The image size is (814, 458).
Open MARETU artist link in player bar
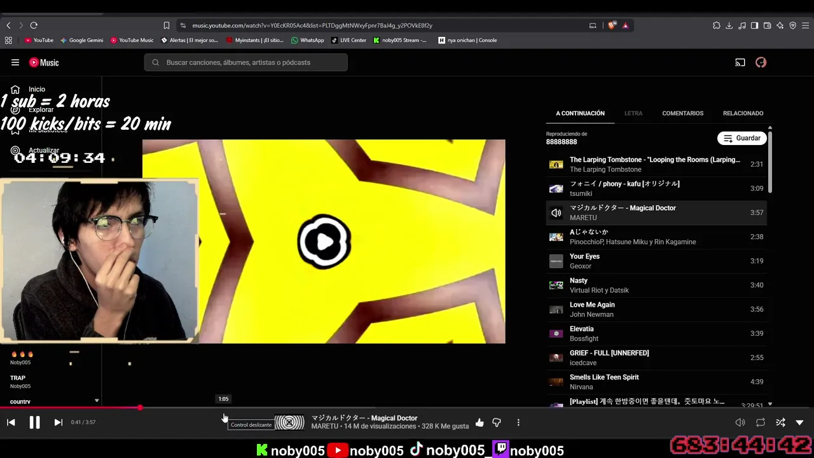pyautogui.click(x=324, y=426)
